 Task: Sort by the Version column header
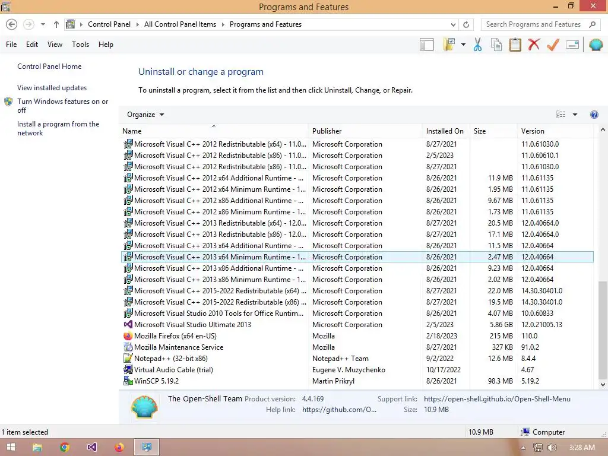click(555, 131)
